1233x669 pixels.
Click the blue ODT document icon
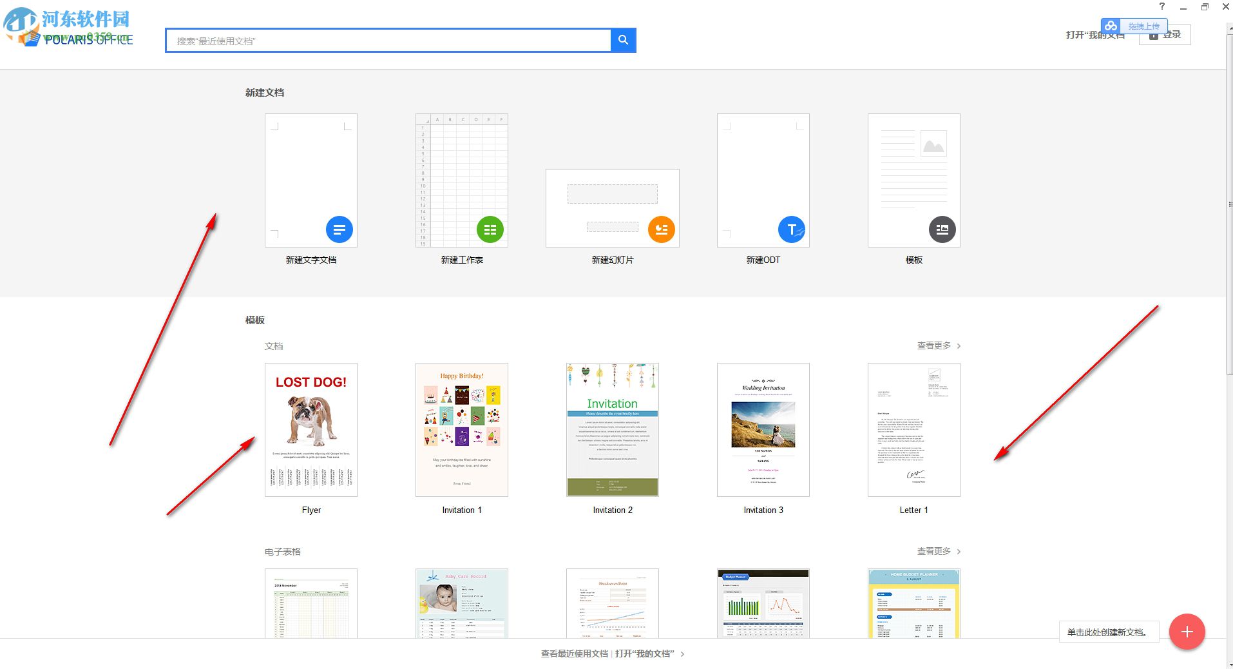coord(792,229)
